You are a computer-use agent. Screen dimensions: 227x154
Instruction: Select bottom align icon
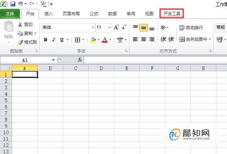(x=152, y=28)
